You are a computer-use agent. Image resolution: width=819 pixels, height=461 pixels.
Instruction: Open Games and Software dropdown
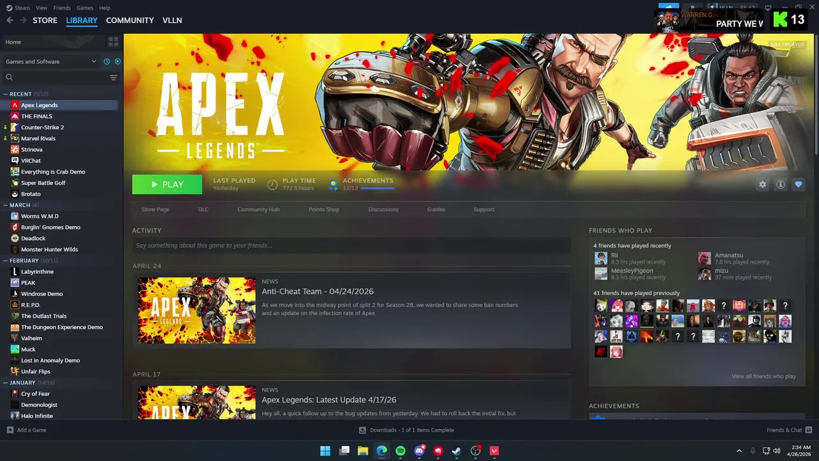(51, 61)
